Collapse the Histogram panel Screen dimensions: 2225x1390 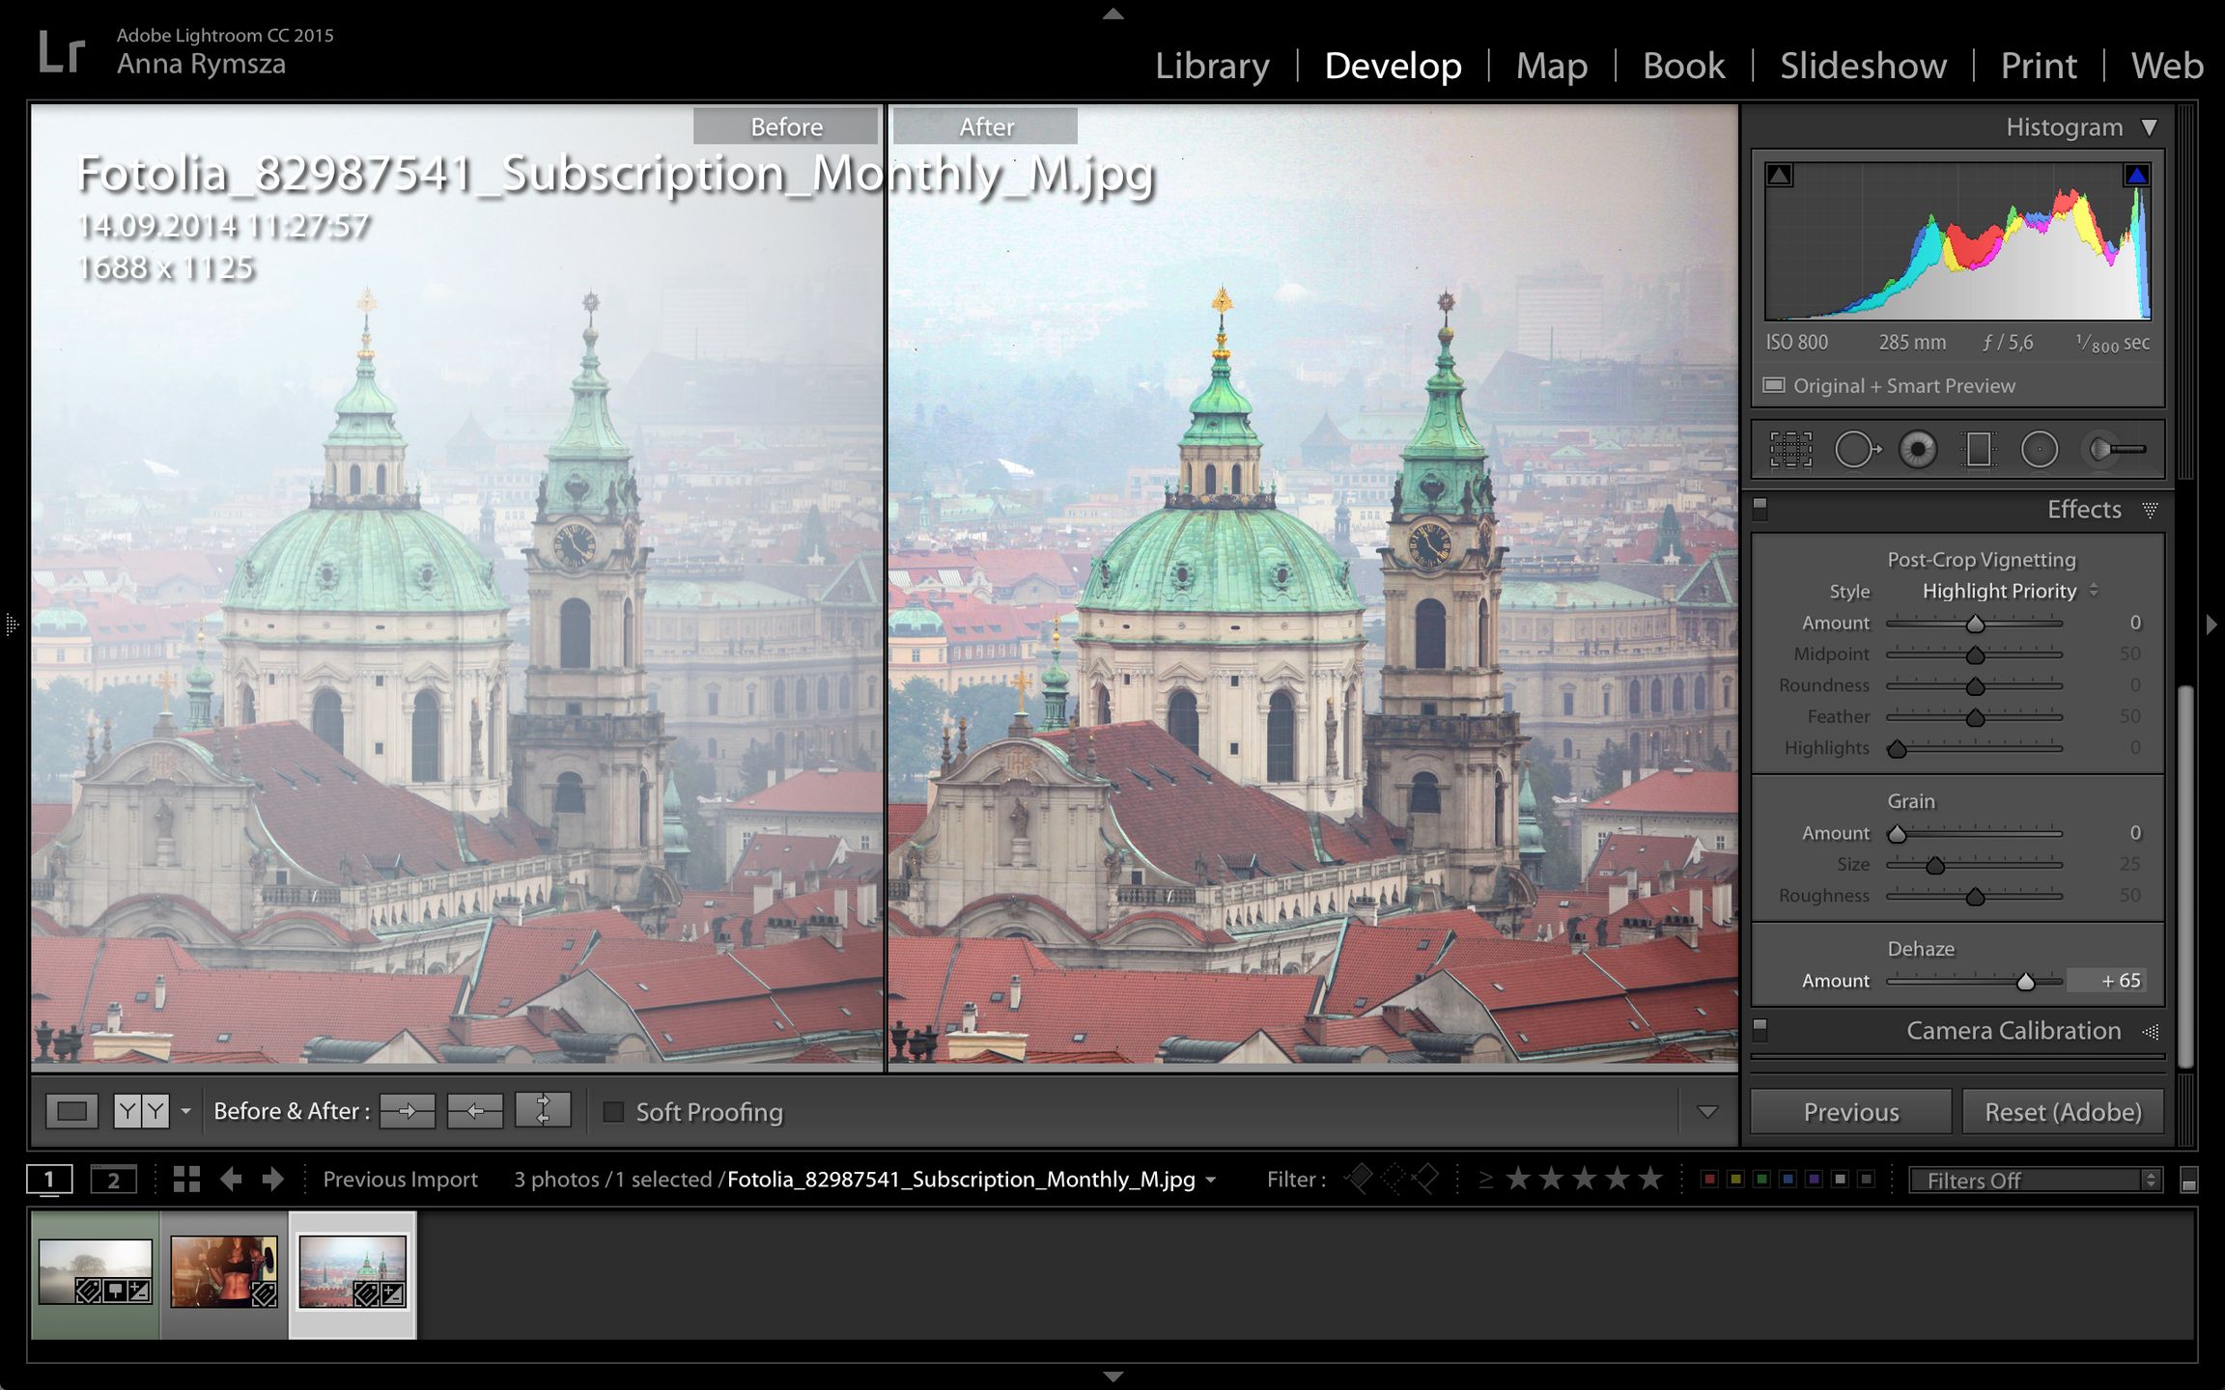tap(2150, 127)
